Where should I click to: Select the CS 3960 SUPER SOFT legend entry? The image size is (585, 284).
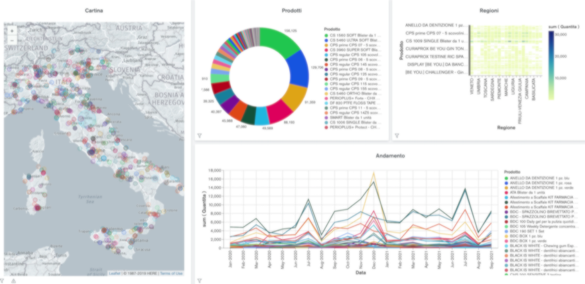(353, 49)
